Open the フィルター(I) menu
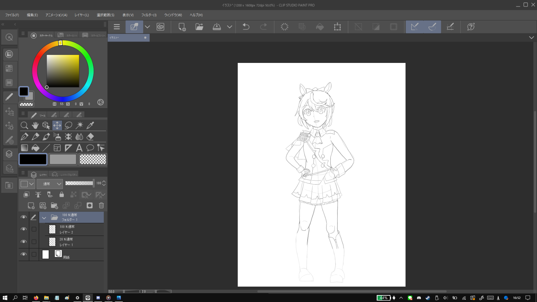Screen dimensions: 537x302 click(149, 15)
